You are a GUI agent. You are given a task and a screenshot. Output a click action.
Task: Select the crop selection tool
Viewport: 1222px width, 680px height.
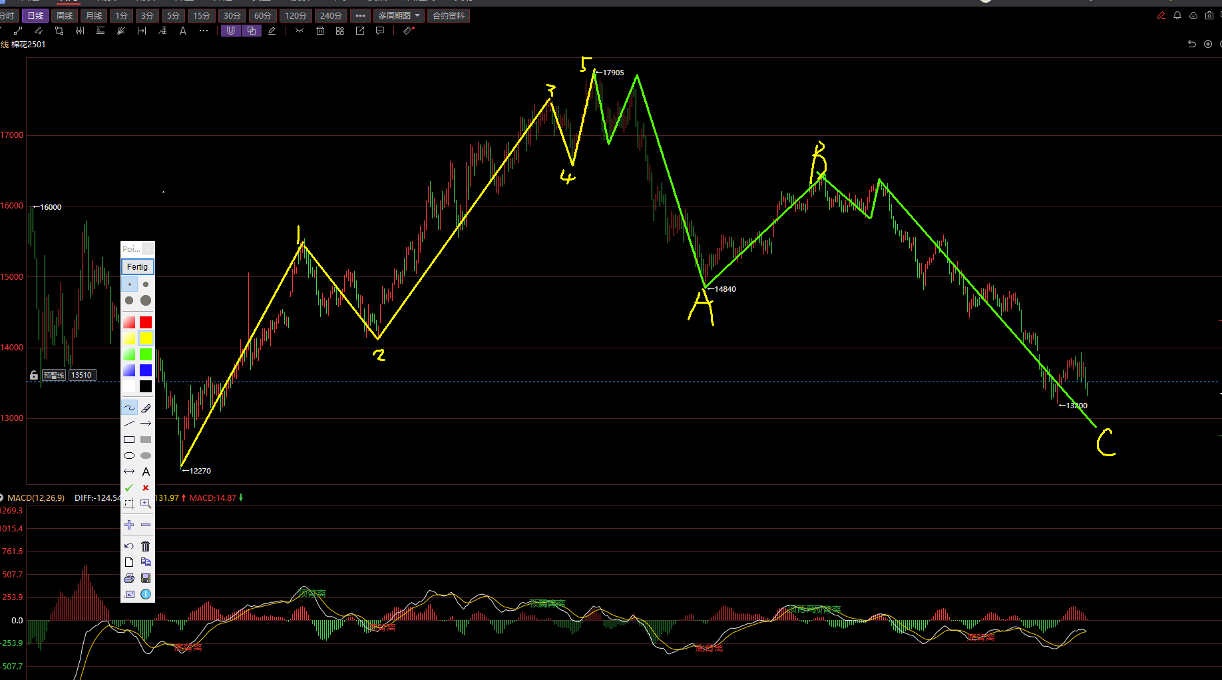(x=129, y=504)
